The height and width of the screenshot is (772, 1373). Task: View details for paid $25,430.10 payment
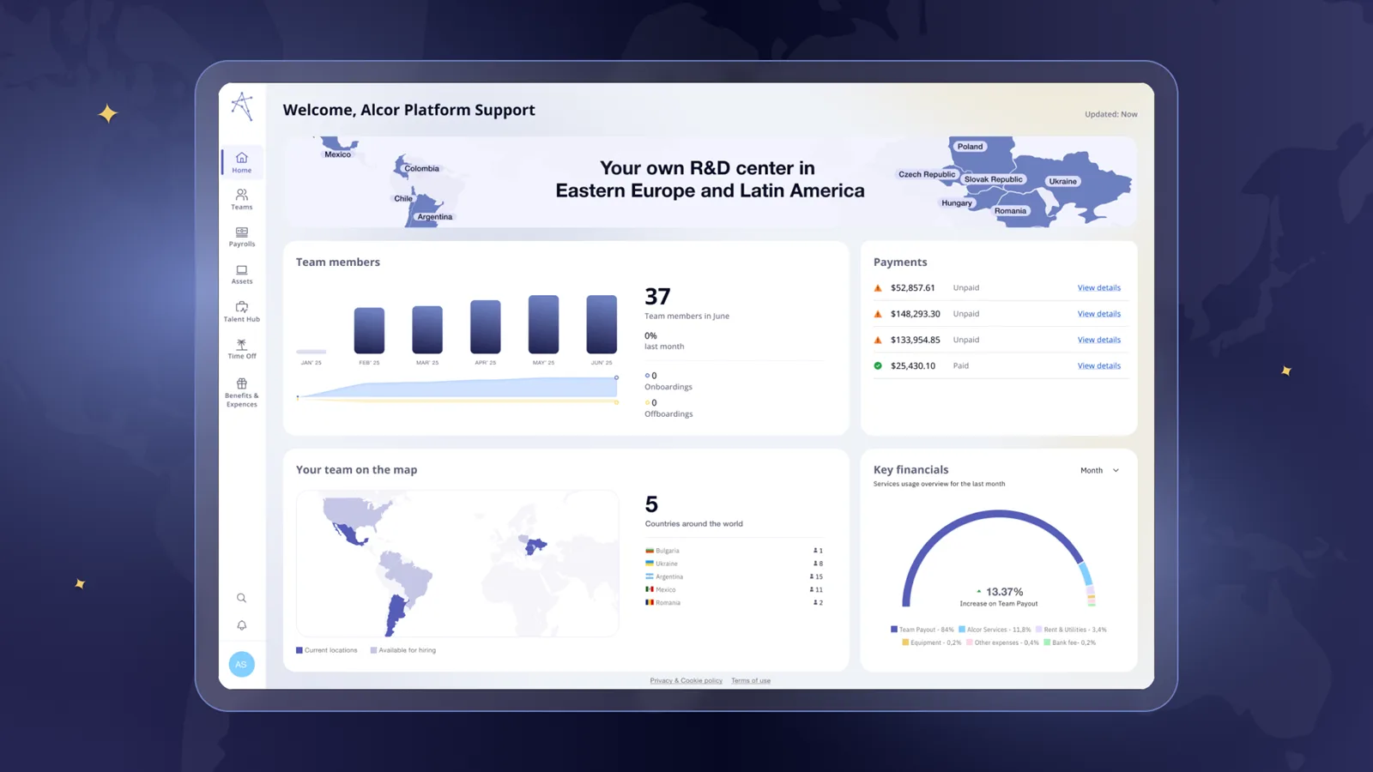click(1098, 366)
